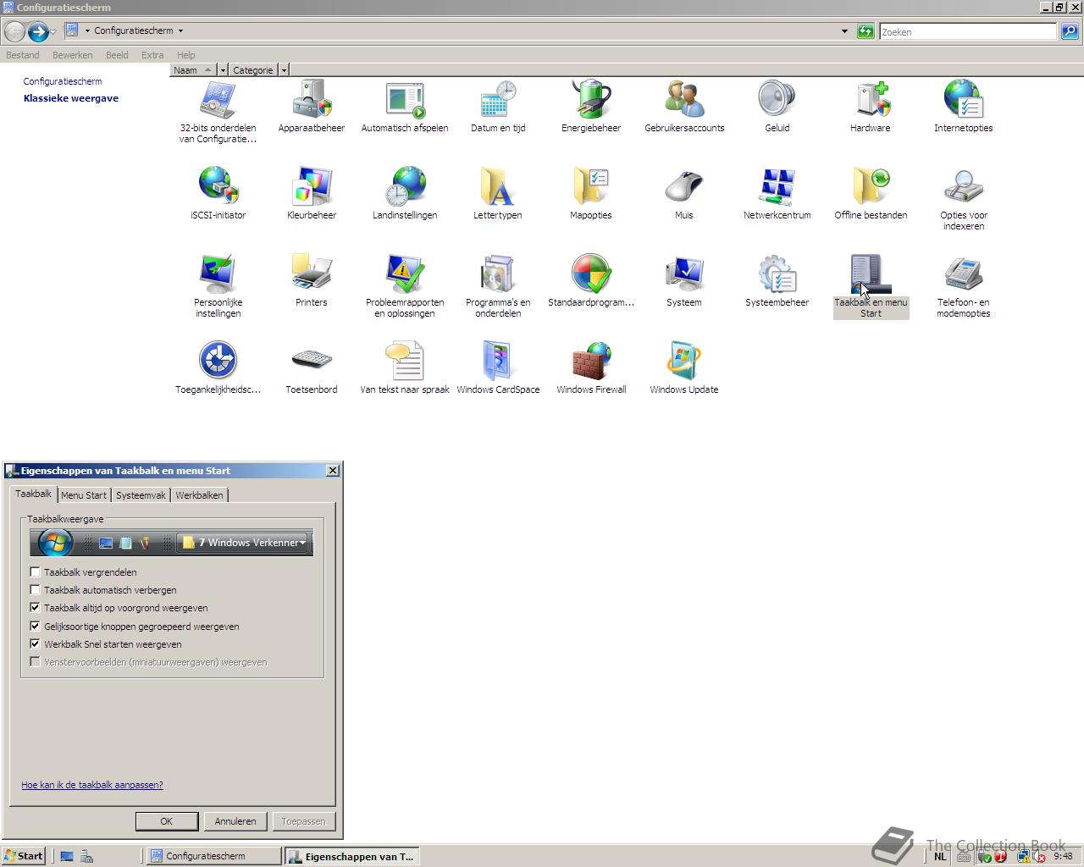Open Toegankelijkheidscentrum icon
This screenshot has width=1084, height=867.
click(218, 361)
